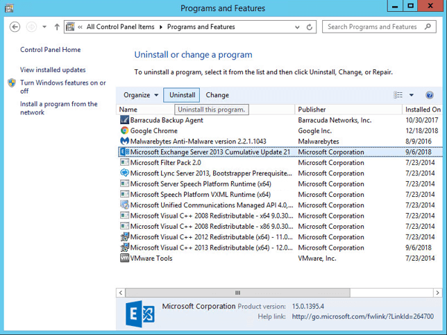This screenshot has height=335, width=447.
Task: Click the Visual C++ 2013 Redistributable icon
Action: 124,248
